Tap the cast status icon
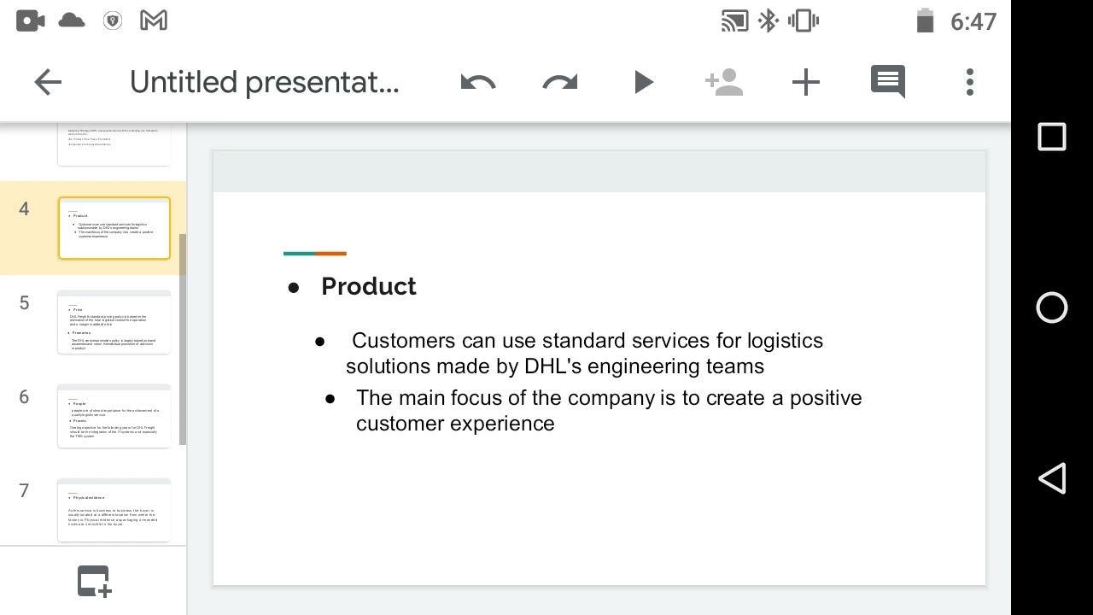The height and width of the screenshot is (615, 1093). tap(735, 20)
